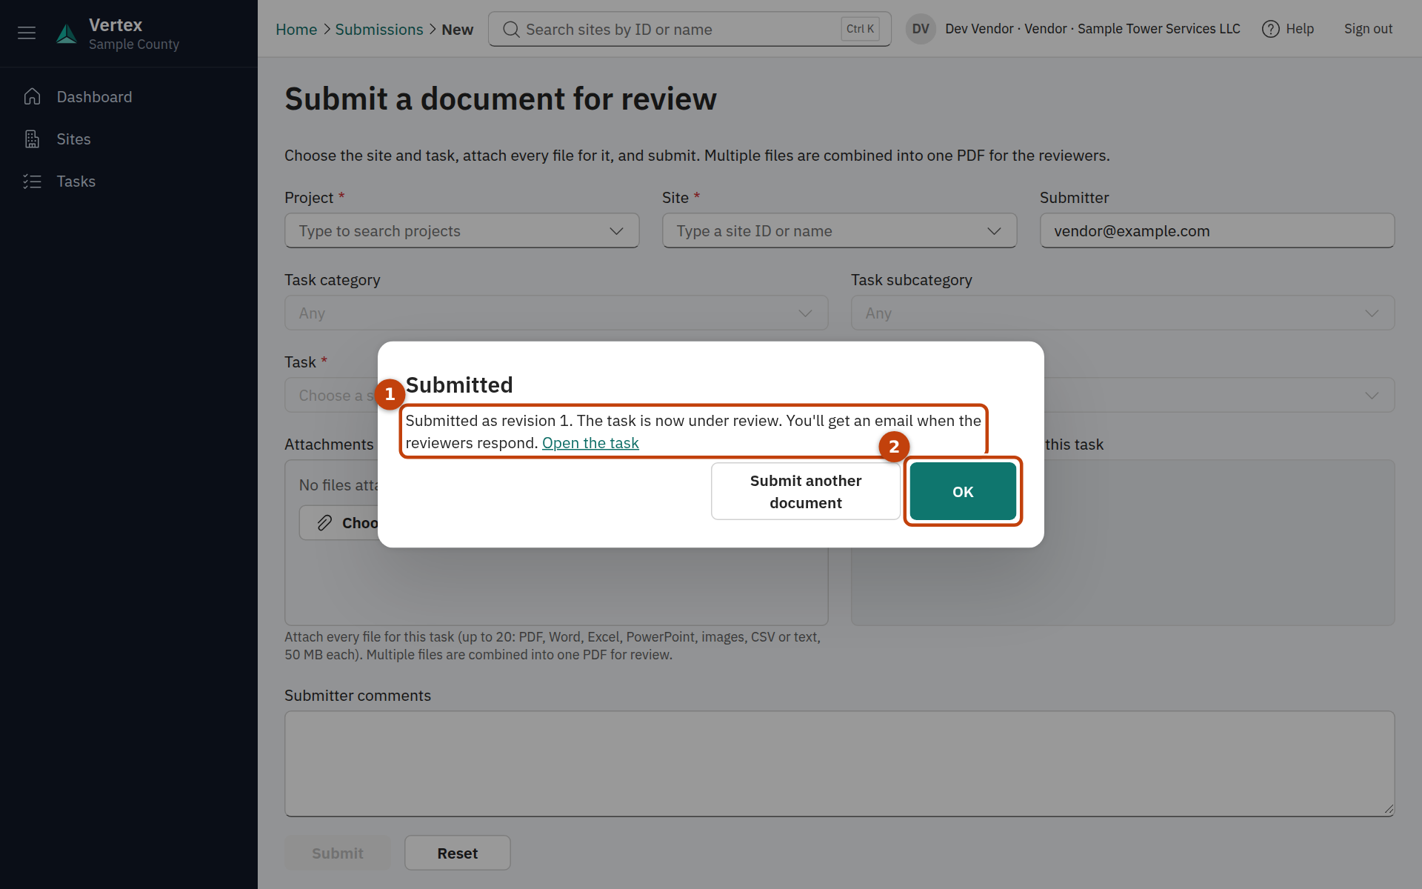The width and height of the screenshot is (1422, 889).
Task: Click the Submitter comments text area
Action: click(839, 764)
